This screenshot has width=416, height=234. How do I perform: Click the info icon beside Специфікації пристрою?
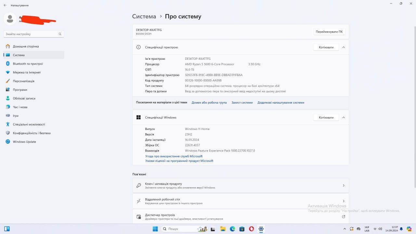click(x=138, y=47)
